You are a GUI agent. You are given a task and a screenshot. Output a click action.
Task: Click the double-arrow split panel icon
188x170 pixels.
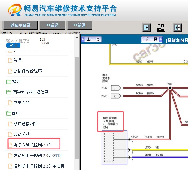177,28
